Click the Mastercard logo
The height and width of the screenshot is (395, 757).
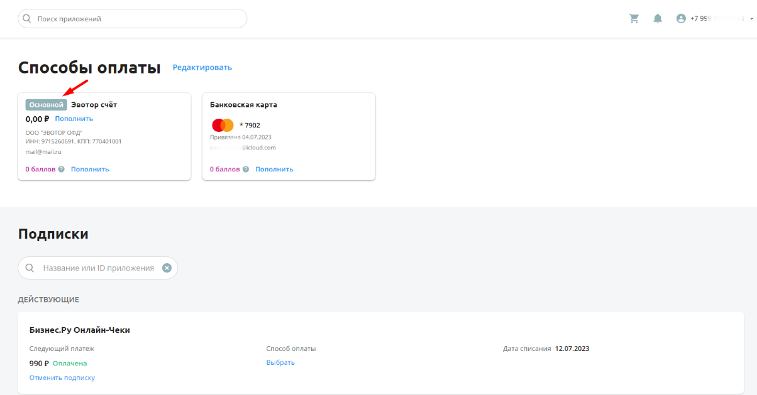[x=223, y=125]
